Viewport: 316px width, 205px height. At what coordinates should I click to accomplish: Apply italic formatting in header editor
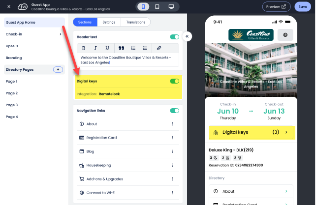point(95,48)
